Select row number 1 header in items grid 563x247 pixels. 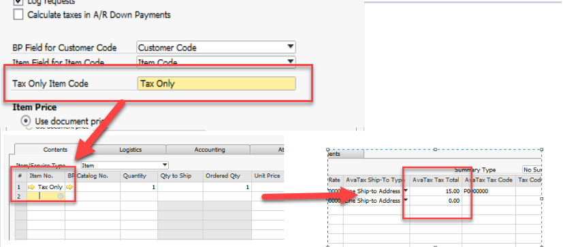[20, 187]
